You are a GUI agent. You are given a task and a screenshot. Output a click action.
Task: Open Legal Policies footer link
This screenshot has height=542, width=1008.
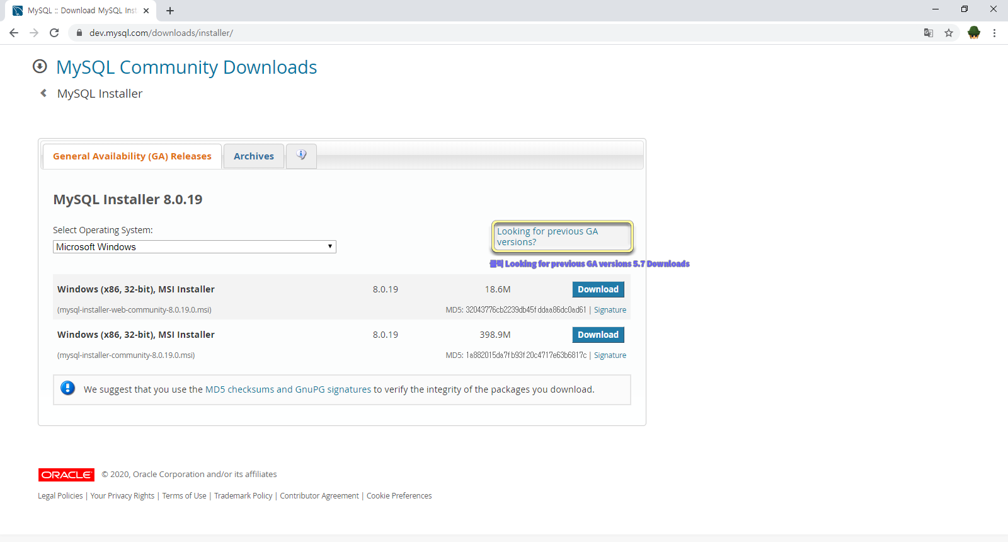60,496
